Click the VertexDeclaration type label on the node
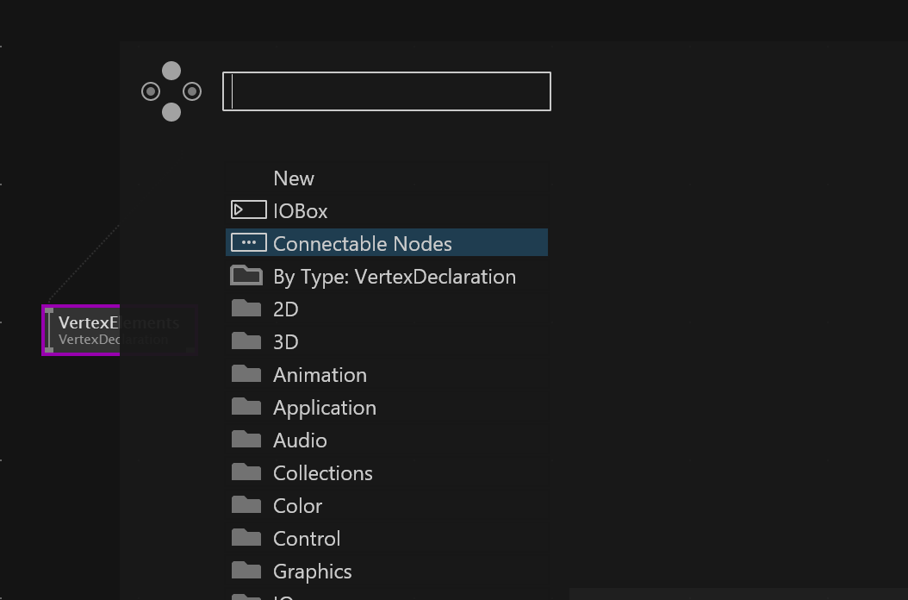The image size is (908, 600). point(88,340)
